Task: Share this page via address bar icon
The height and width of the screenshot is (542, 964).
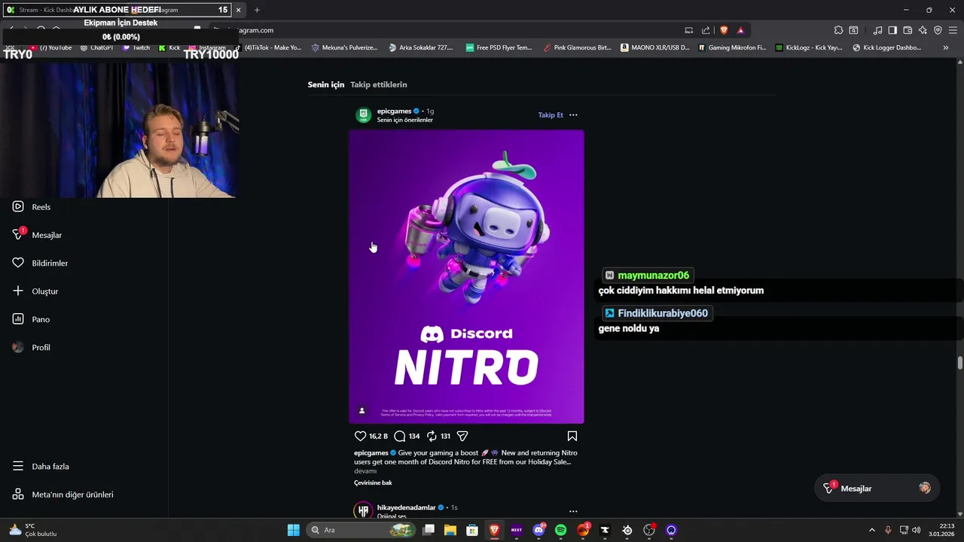Action: tap(706, 30)
